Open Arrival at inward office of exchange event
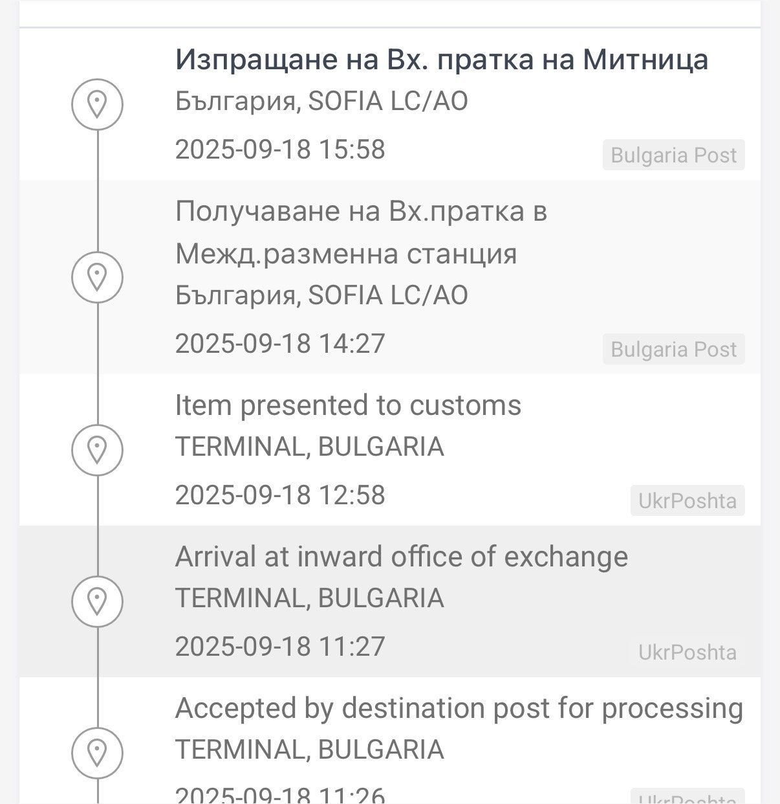The width and height of the screenshot is (780, 804). [x=401, y=557]
